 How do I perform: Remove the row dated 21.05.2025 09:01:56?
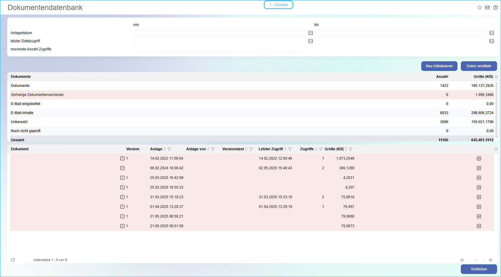(479, 226)
